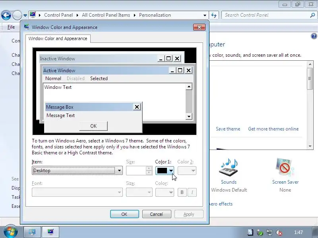Click the Show desktop button
This screenshot has width=318, height=238.
[x=315, y=232]
